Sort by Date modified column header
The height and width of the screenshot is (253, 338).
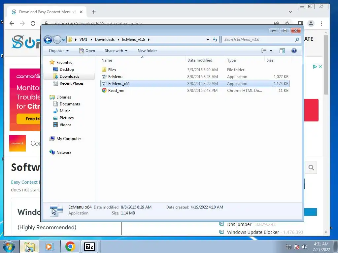pos(205,60)
